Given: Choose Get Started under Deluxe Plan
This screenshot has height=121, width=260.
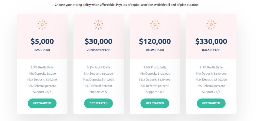Looking at the screenshot, I should (155, 103).
